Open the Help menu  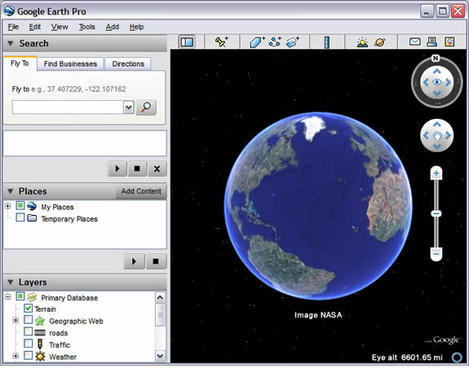[136, 27]
